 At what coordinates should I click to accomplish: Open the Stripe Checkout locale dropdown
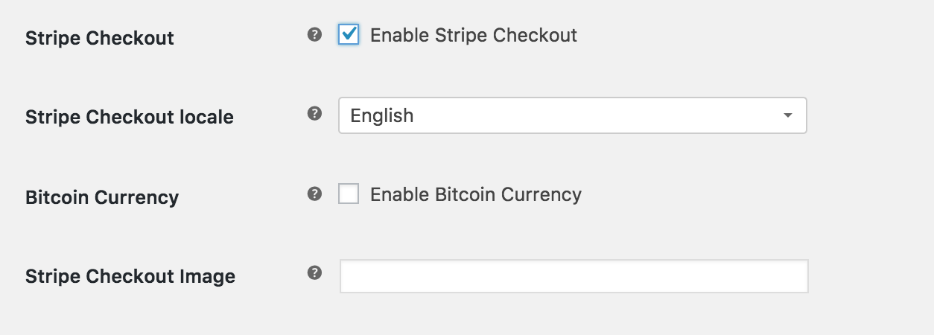point(573,115)
